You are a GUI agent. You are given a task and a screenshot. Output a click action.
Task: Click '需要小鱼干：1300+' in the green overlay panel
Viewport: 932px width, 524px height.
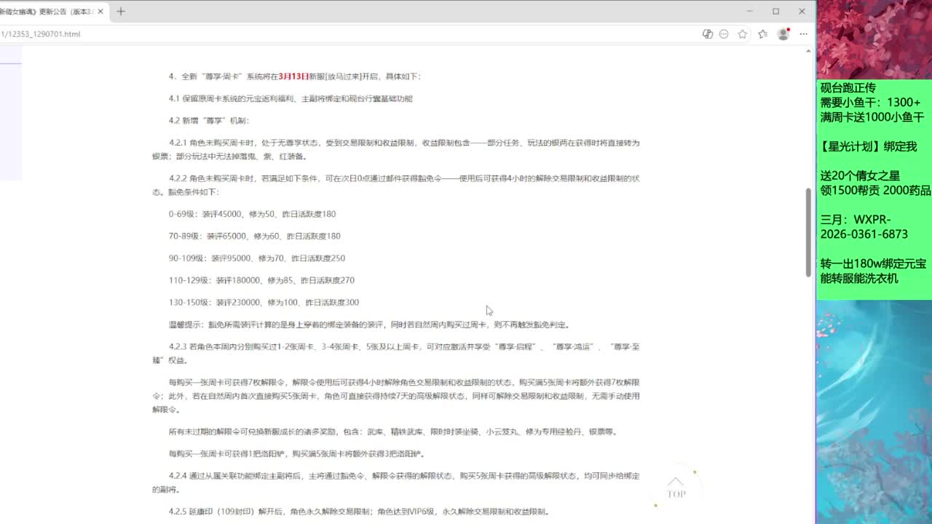[x=871, y=103]
